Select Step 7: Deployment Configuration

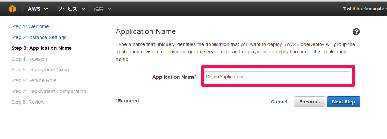pyautogui.click(x=49, y=92)
